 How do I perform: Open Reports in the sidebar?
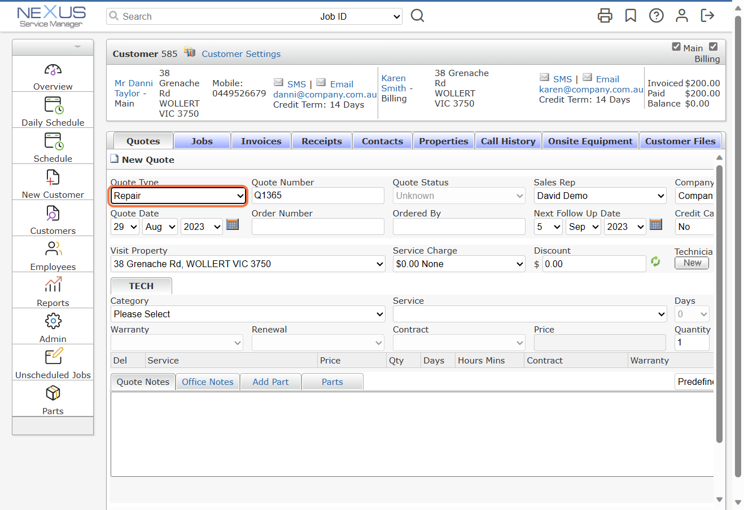tap(53, 291)
